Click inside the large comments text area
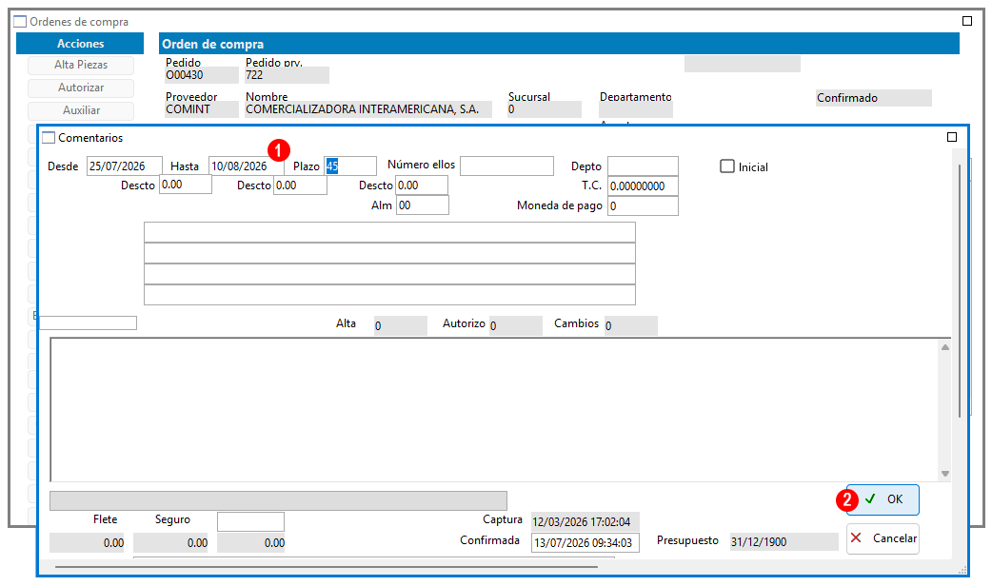The height and width of the screenshot is (586, 992). coord(493,410)
